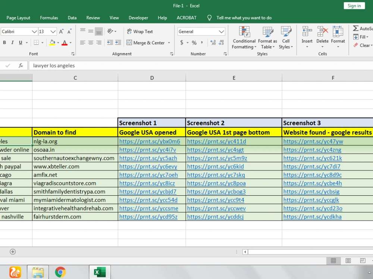Image resolution: width=373 pixels, height=279 pixels.
Task: Open the Formulas tab
Action: coord(49,18)
